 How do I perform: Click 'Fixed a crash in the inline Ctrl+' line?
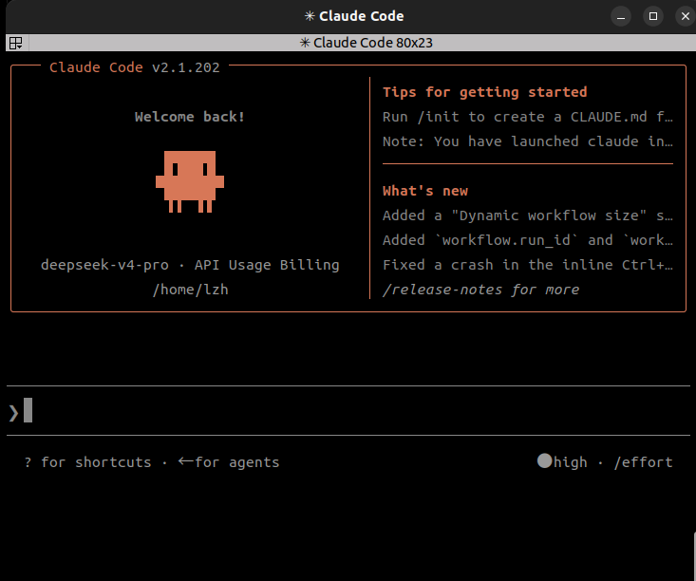pos(528,265)
